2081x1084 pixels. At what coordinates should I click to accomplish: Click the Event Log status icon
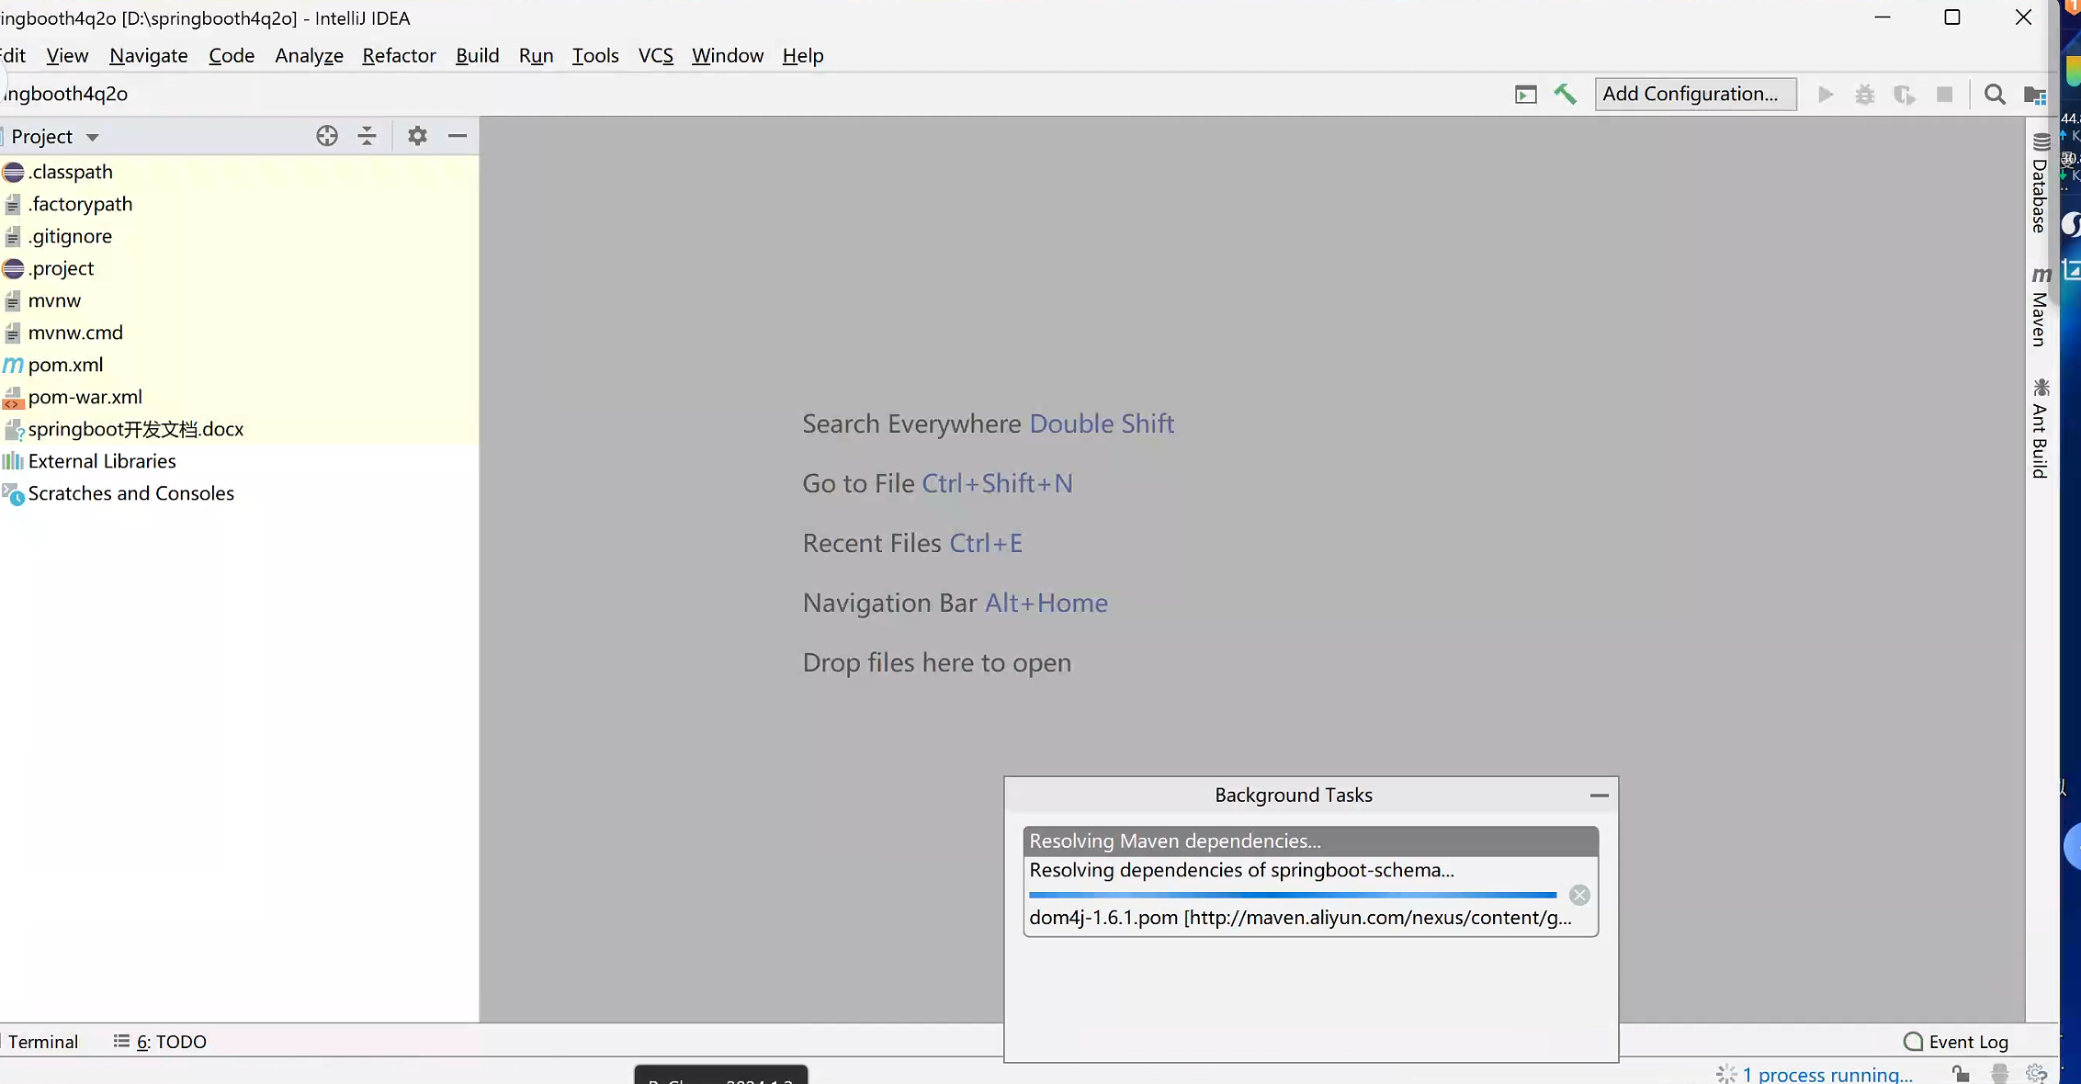tap(1913, 1041)
